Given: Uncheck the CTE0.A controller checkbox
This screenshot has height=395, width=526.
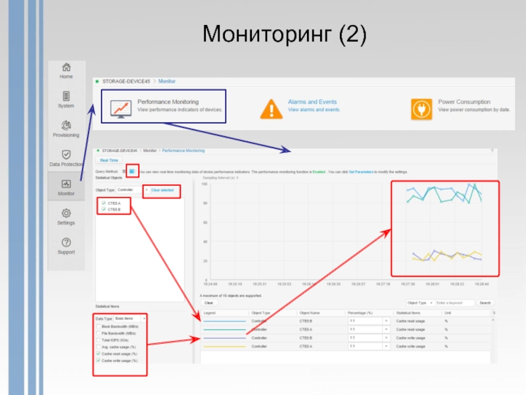Looking at the screenshot, I should coord(104,203).
